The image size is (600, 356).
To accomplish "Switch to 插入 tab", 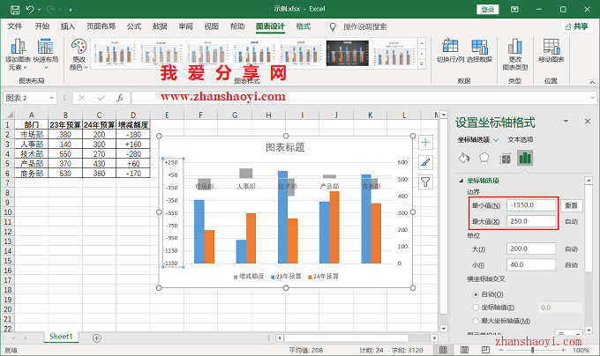I will [68, 26].
